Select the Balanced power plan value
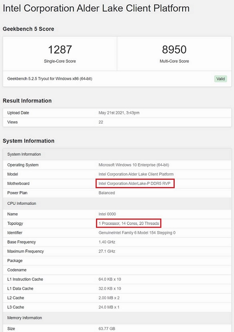 pyautogui.click(x=107, y=193)
